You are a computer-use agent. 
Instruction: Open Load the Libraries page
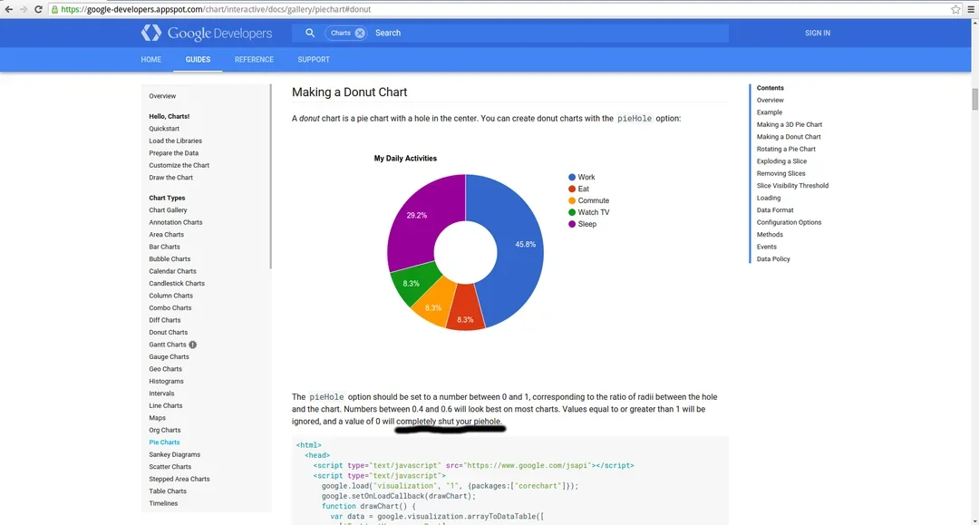176,141
